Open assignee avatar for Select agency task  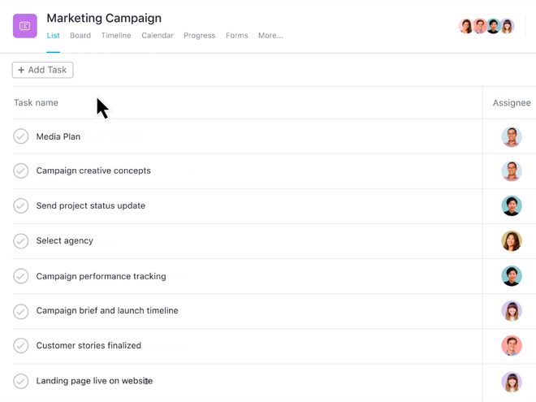[x=512, y=240]
